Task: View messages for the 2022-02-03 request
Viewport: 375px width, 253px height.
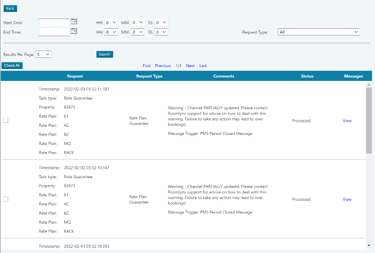Action: click(x=347, y=121)
